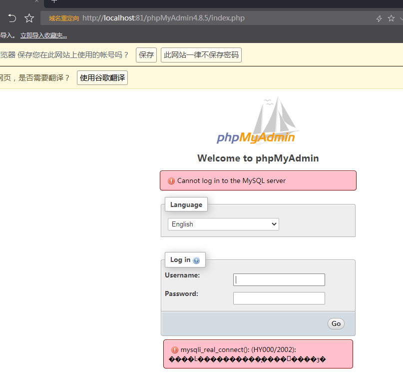Click the bookmark star icon beside the address bar

(29, 18)
